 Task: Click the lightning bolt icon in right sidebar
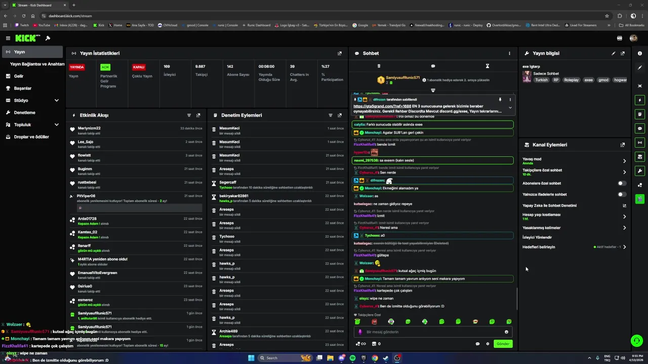(x=640, y=100)
